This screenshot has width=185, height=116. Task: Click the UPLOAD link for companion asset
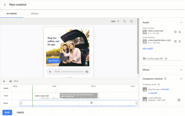point(165,90)
